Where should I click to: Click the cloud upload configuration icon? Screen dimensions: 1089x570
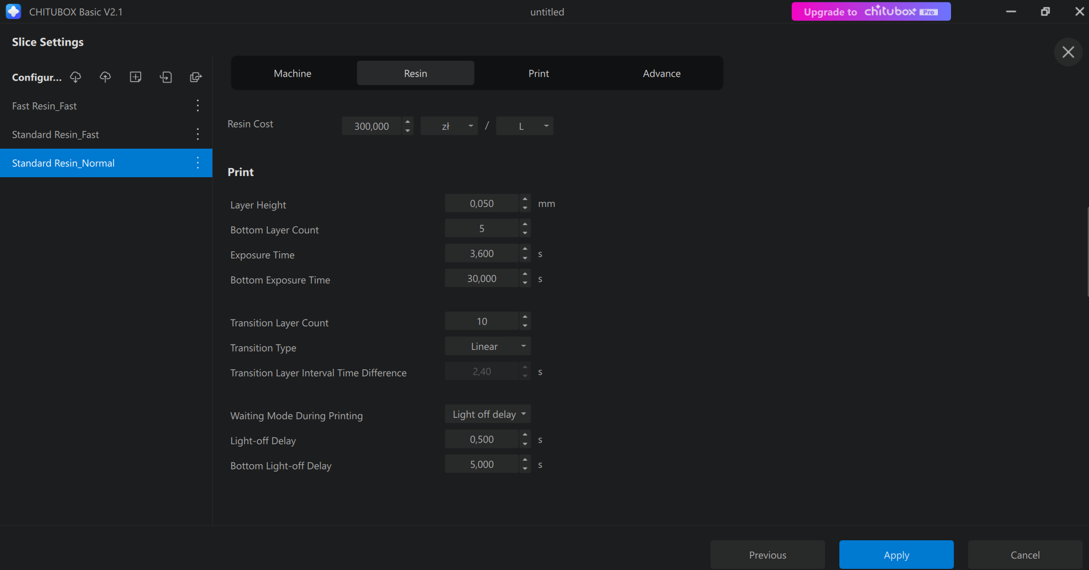coord(105,77)
